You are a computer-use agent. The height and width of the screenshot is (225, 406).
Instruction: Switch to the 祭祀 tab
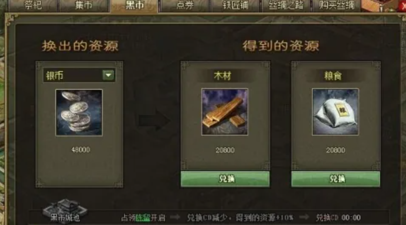[33, 6]
